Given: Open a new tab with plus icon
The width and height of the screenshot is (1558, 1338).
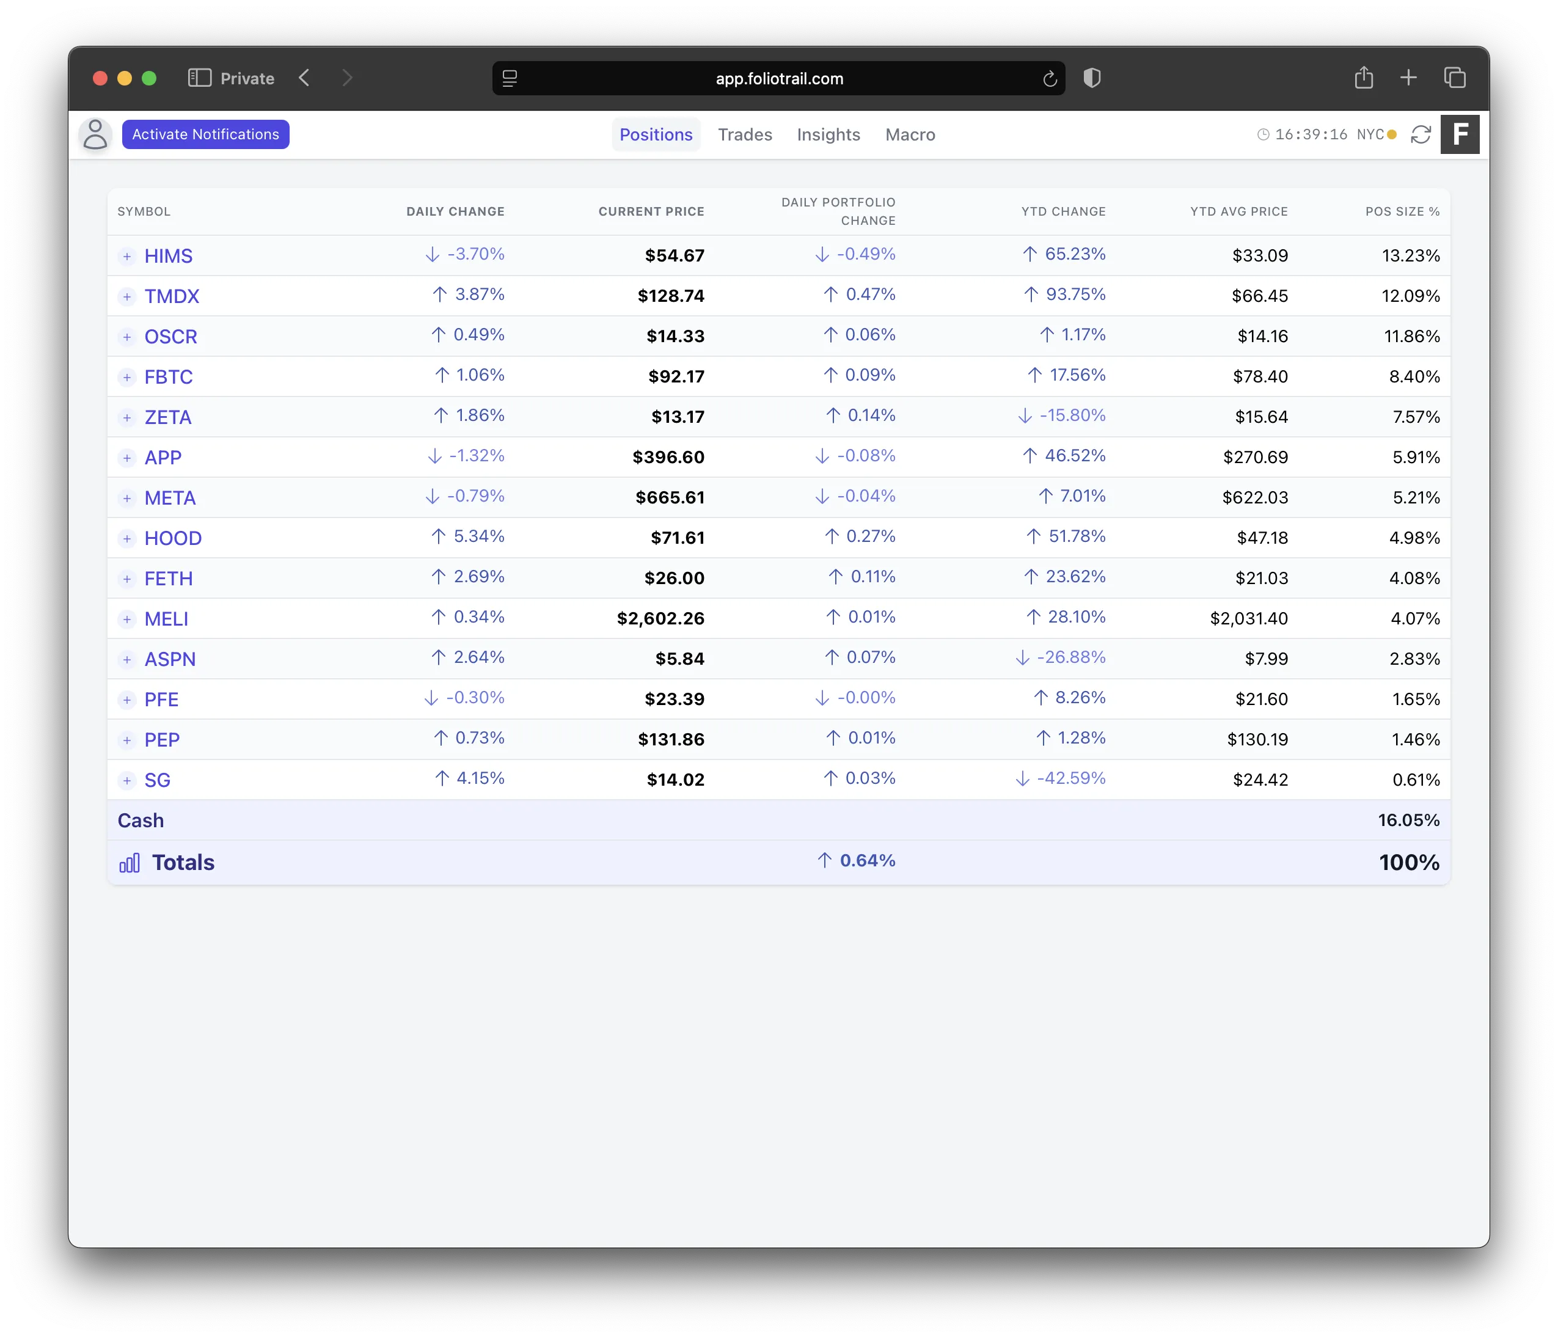Looking at the screenshot, I should click(x=1408, y=78).
